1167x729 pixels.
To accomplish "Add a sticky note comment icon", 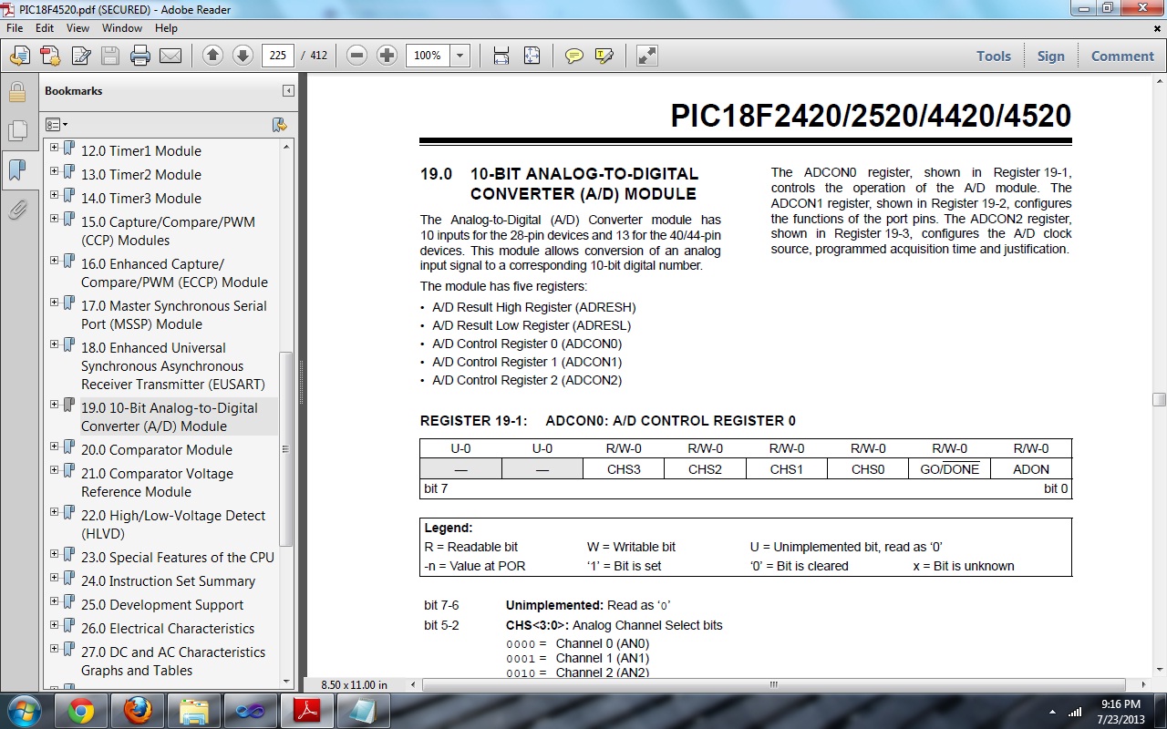I will pos(573,56).
